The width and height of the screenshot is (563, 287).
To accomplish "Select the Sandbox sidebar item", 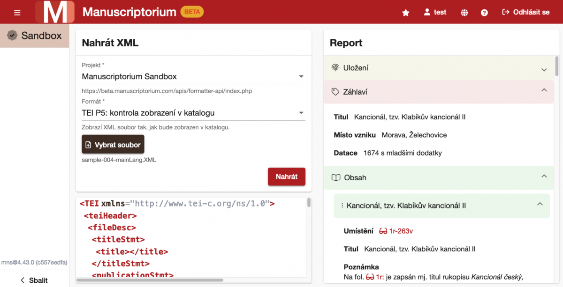I will coord(35,36).
